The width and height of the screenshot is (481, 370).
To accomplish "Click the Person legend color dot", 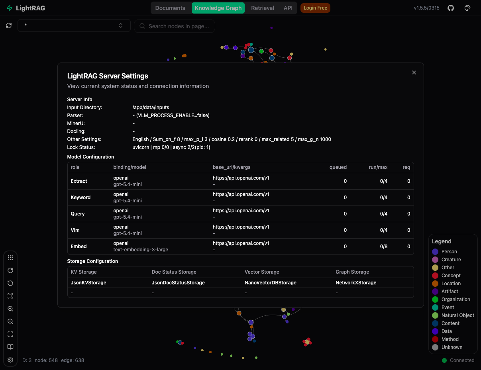I will (x=435, y=252).
